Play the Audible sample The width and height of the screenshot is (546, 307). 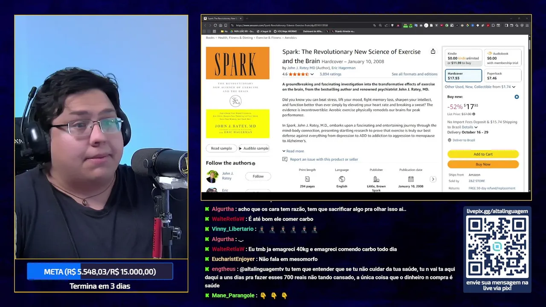pyautogui.click(x=254, y=148)
